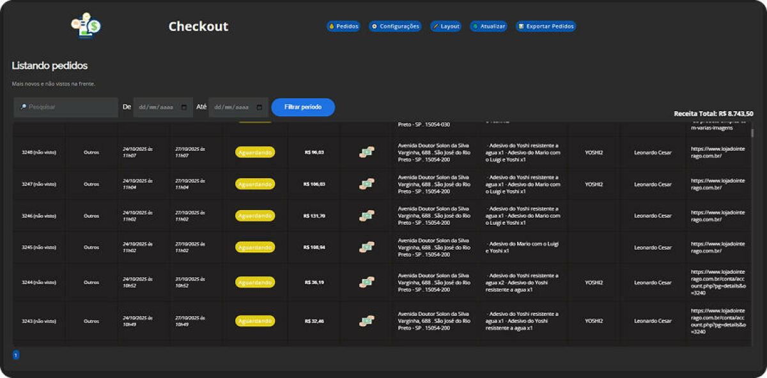The image size is (767, 378).
Task: Open the lojadointerago.com.br link for order 3246
Action: tap(718, 215)
